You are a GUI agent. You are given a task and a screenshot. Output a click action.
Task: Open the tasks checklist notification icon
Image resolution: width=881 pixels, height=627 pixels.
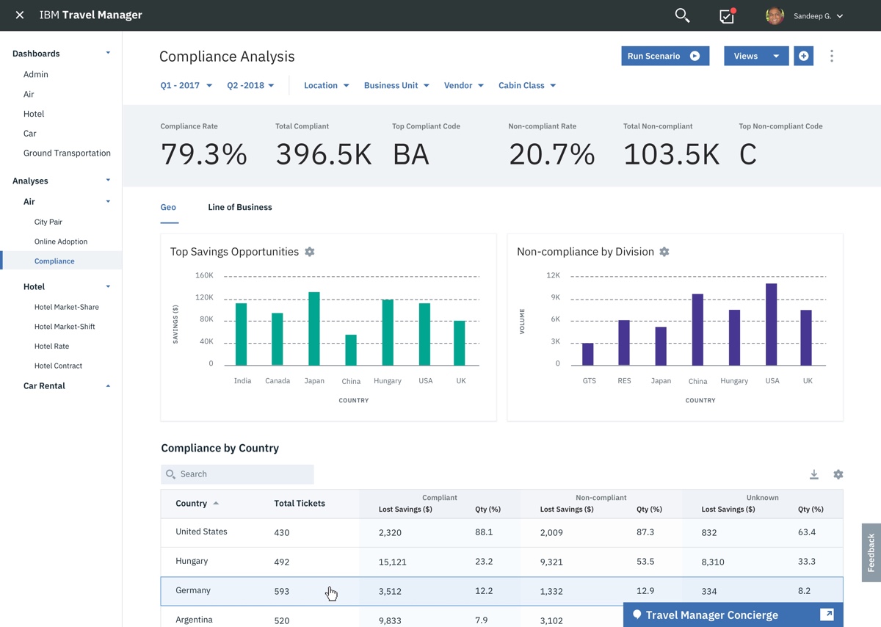point(727,16)
